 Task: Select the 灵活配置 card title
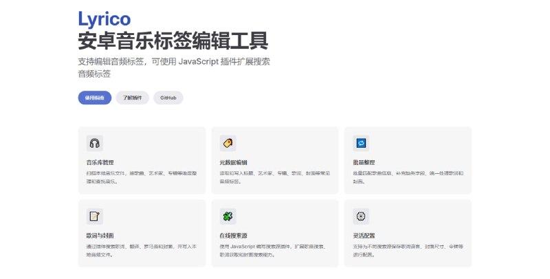pos(364,236)
